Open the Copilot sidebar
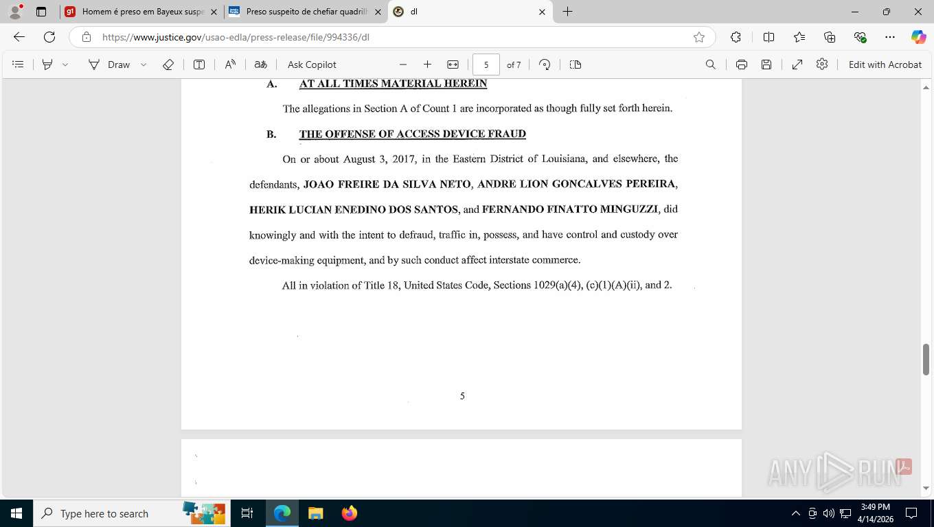The width and height of the screenshot is (934, 527). click(918, 37)
